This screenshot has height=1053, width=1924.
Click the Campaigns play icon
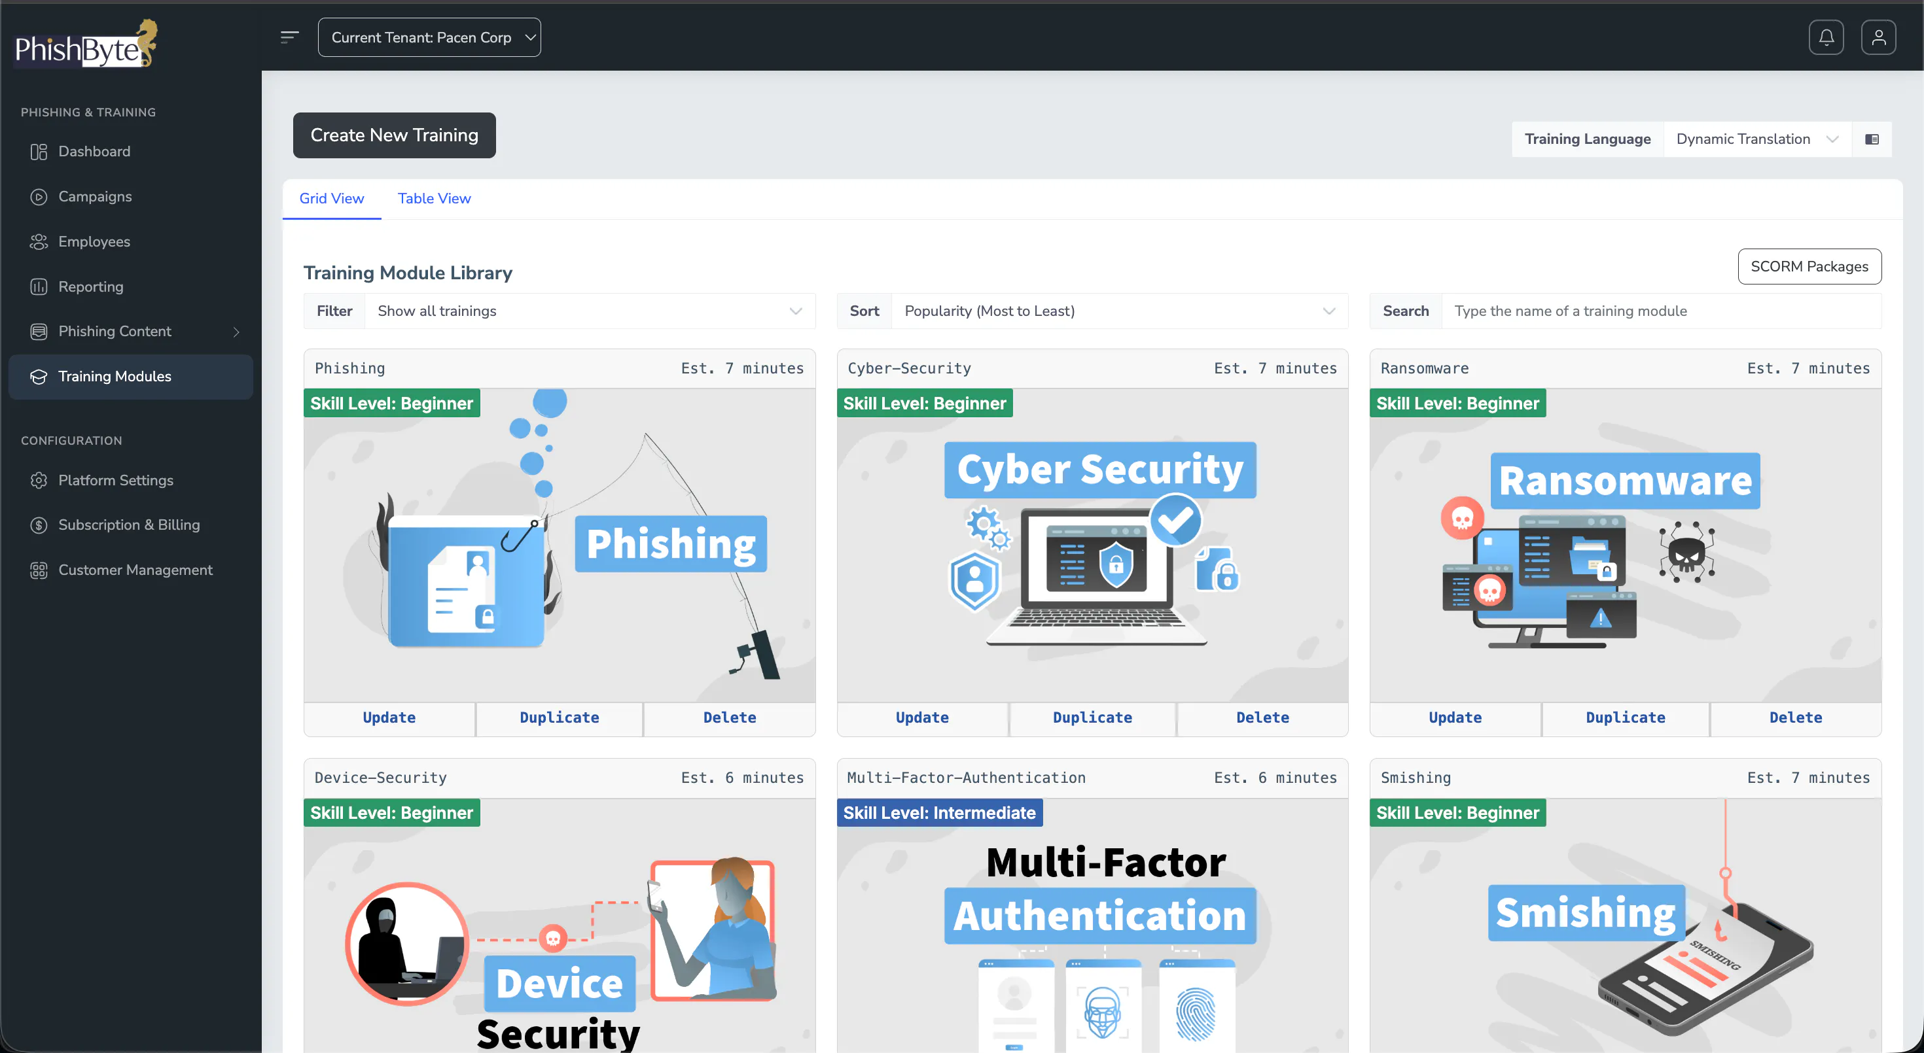(39, 197)
